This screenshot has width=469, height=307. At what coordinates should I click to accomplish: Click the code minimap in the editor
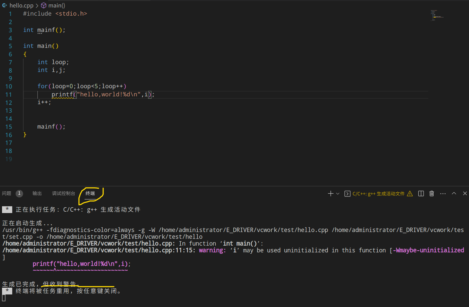pyautogui.click(x=437, y=15)
